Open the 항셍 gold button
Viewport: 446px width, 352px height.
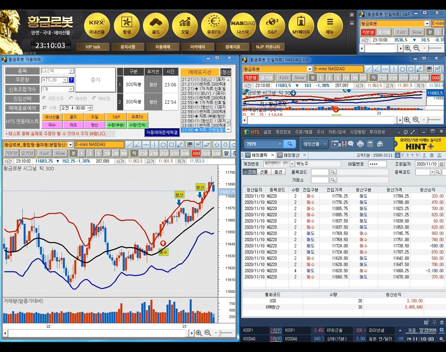tap(126, 26)
